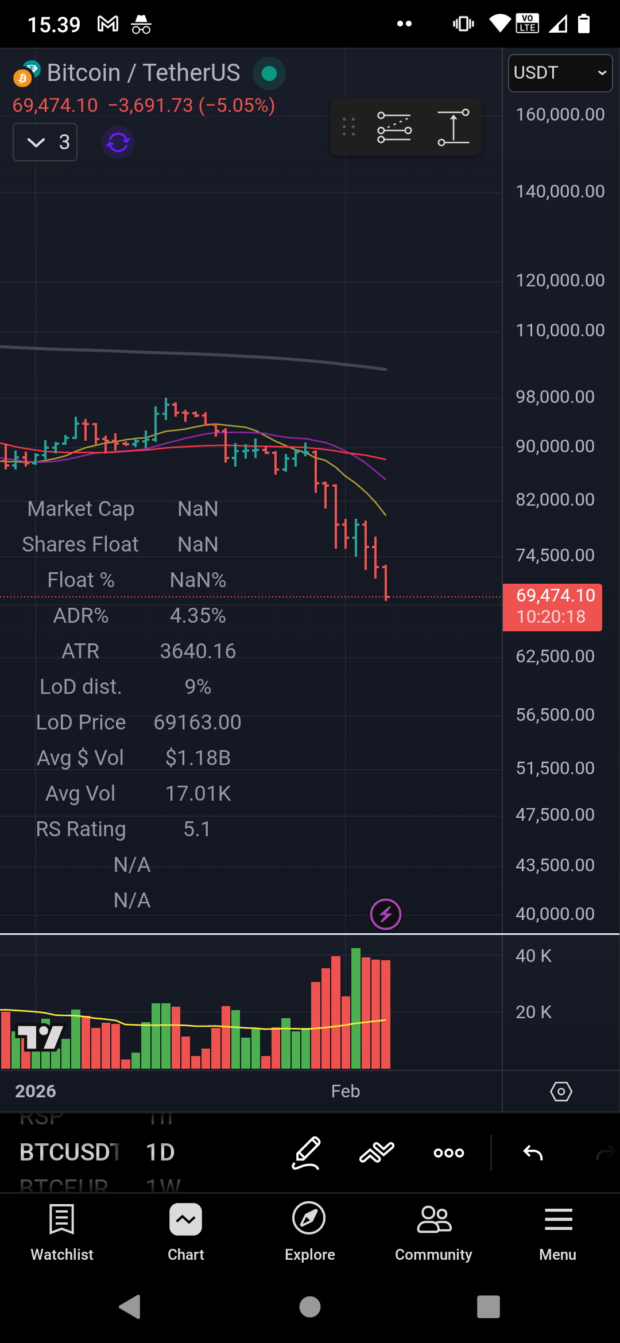The image size is (620, 1343).
Task: Tap the purple replay sync icon
Action: pyautogui.click(x=118, y=142)
